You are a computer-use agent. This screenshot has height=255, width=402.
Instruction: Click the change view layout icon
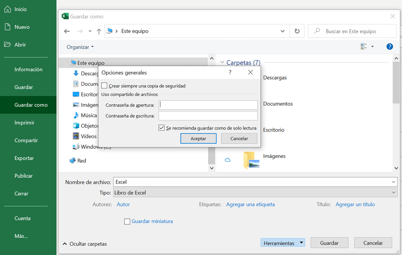point(364,46)
